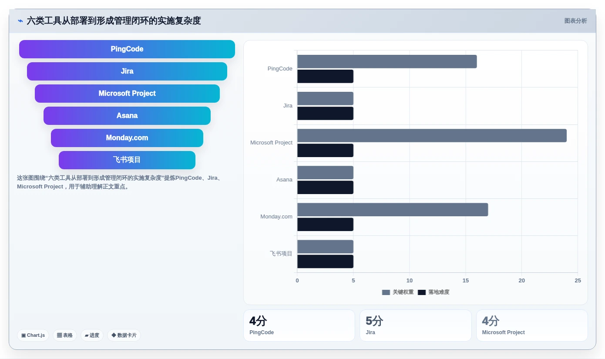Image resolution: width=605 pixels, height=359 pixels.
Task: Click the 图表分析 label in header
Action: click(575, 21)
